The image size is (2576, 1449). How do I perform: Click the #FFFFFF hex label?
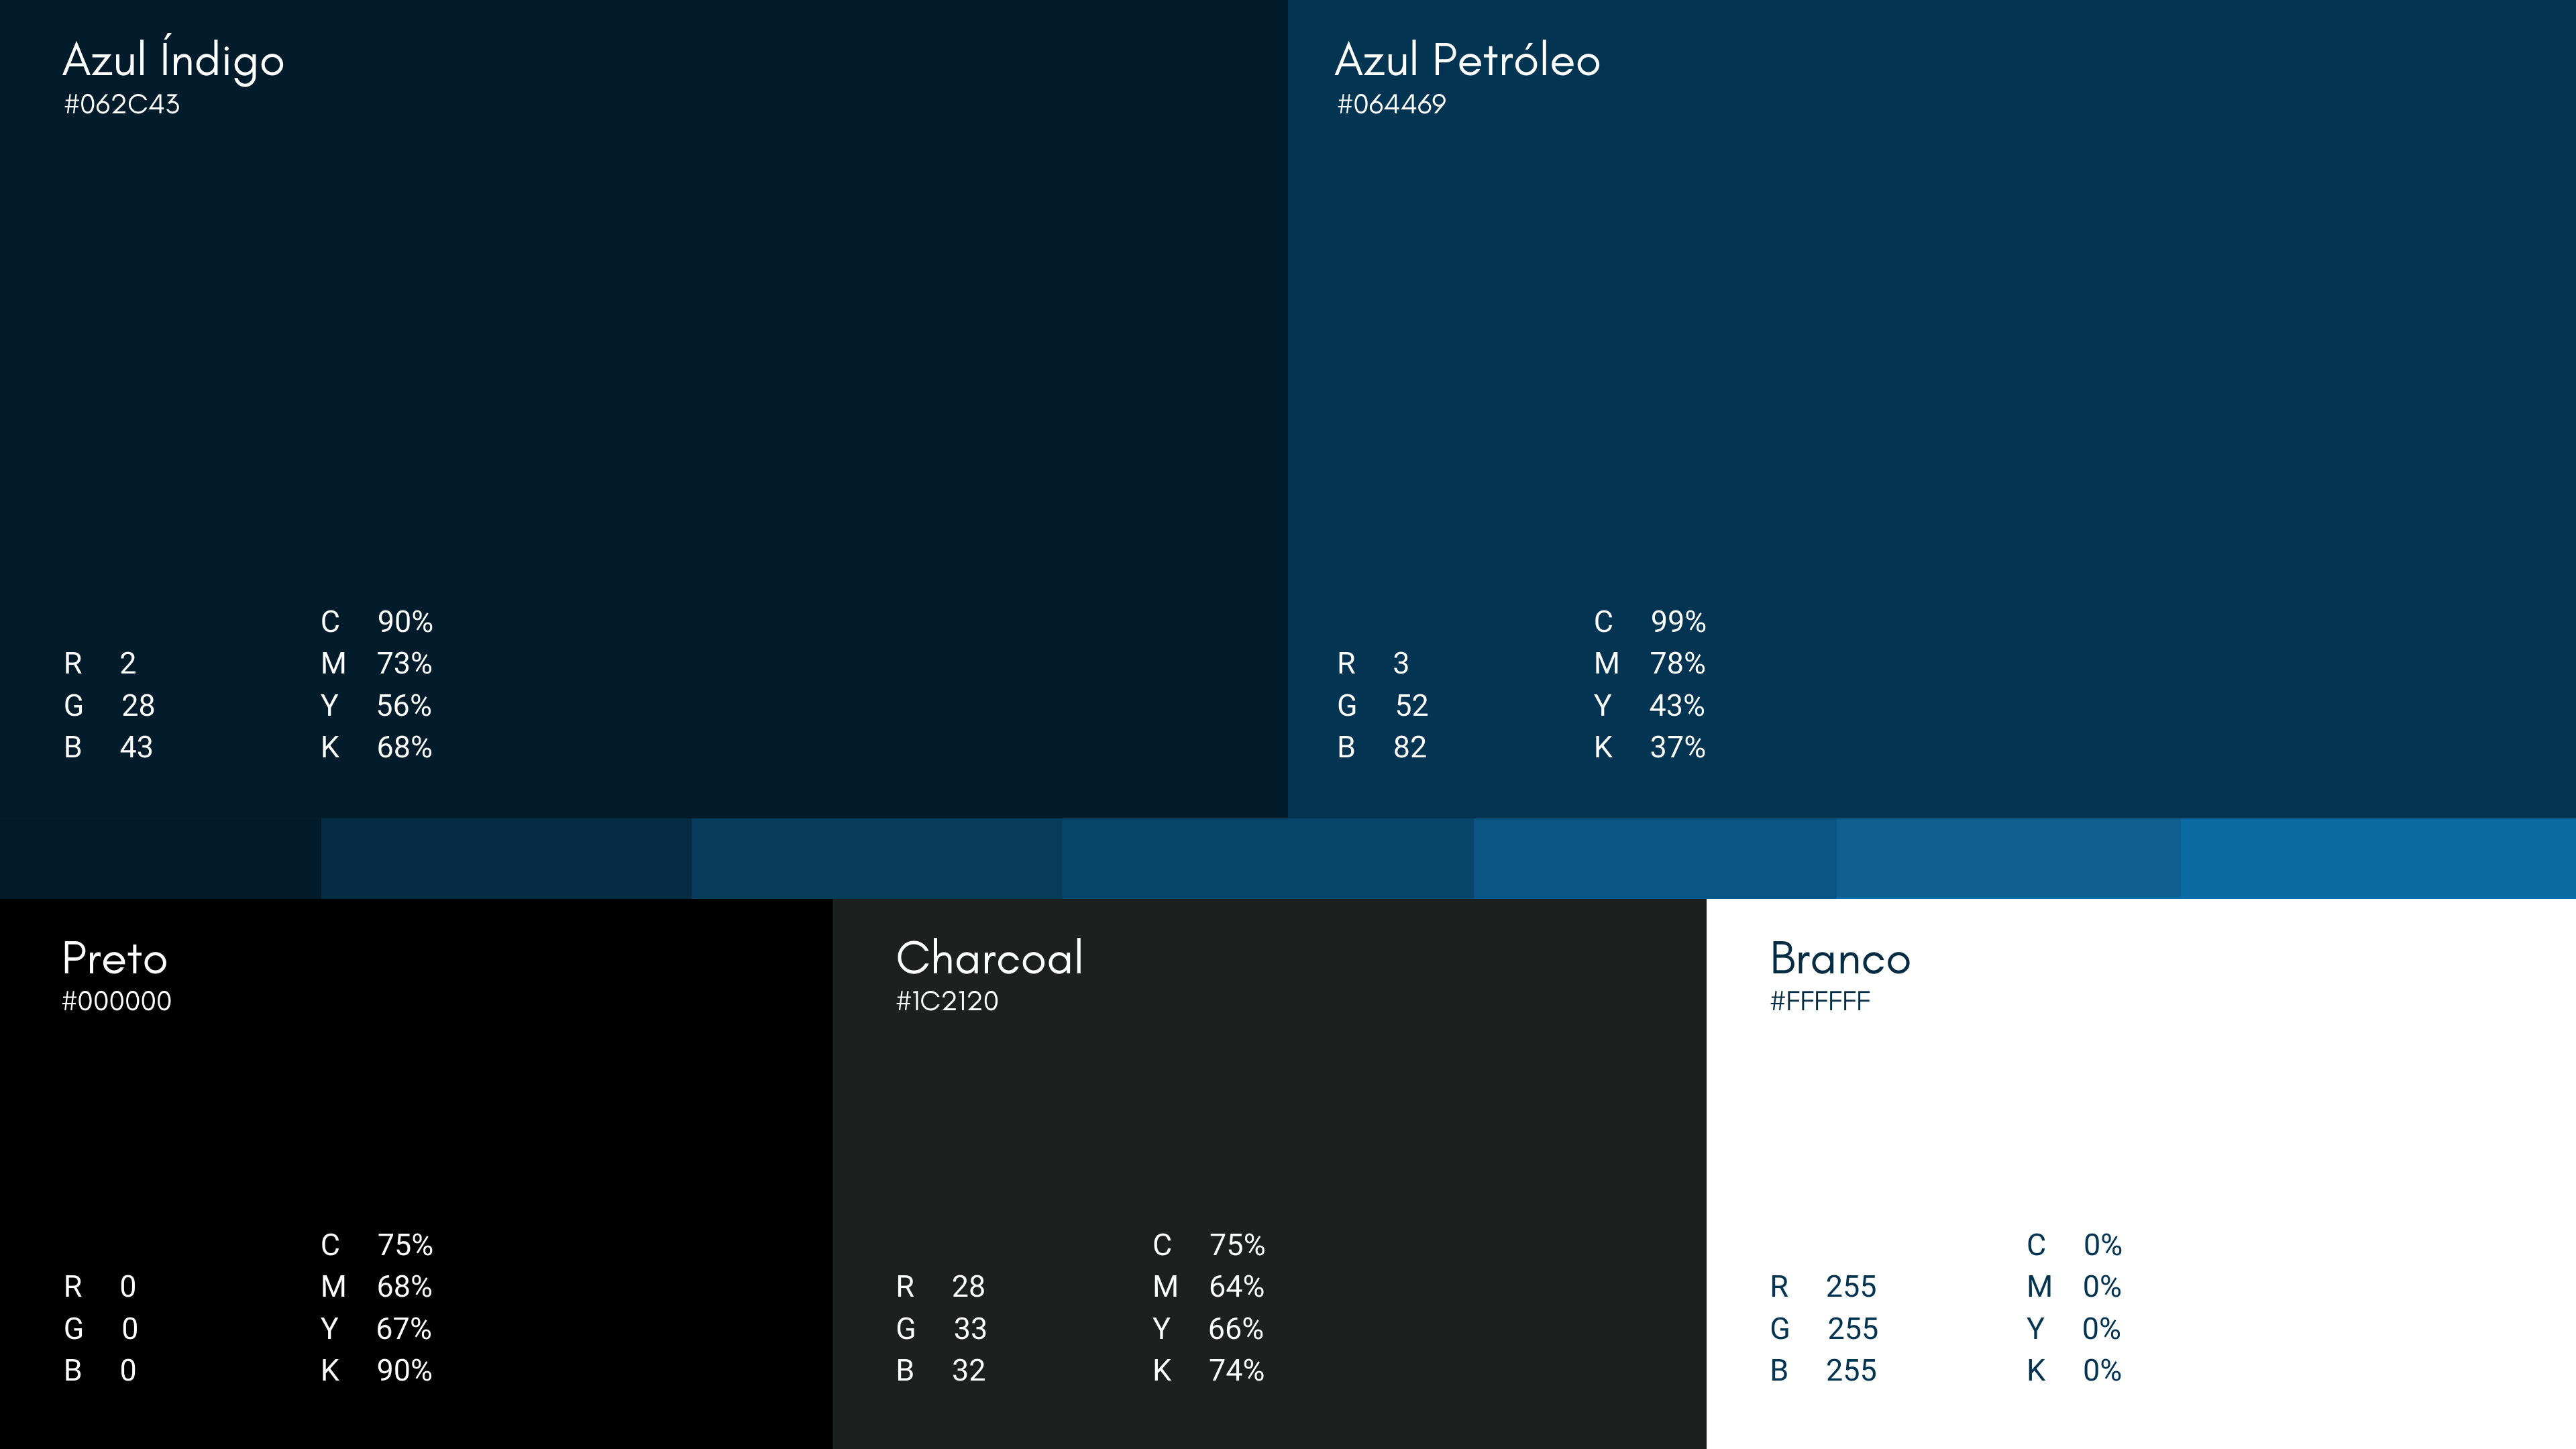(1820, 1001)
